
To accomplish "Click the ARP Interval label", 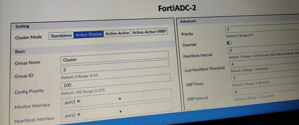I will (x=198, y=99).
